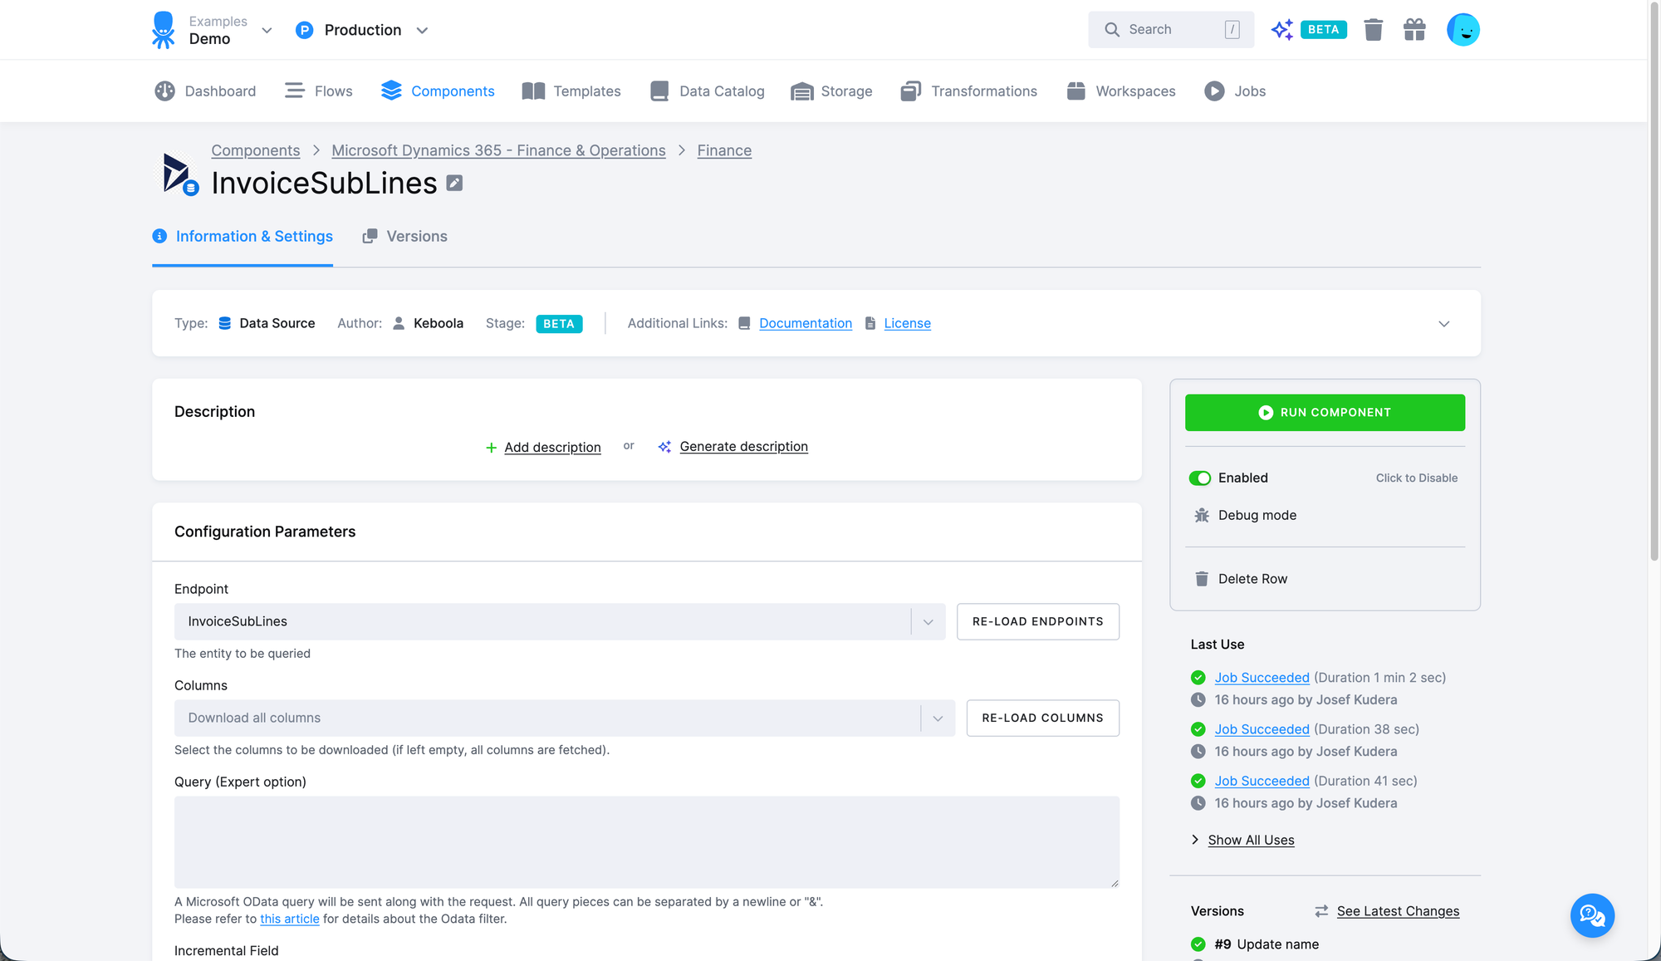Click the Keboola octopus logo

[x=164, y=30]
